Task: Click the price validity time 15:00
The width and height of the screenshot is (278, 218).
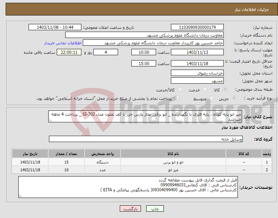Action: coord(144,63)
